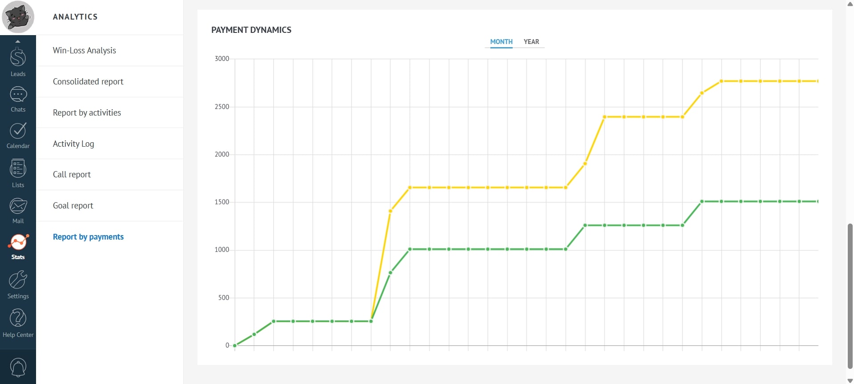
Task: Open the Leads section icon
Action: [18, 58]
